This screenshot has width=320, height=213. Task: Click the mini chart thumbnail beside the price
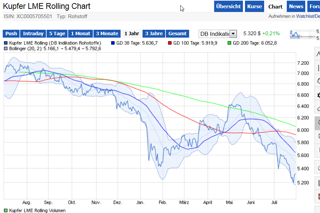tap(303, 34)
